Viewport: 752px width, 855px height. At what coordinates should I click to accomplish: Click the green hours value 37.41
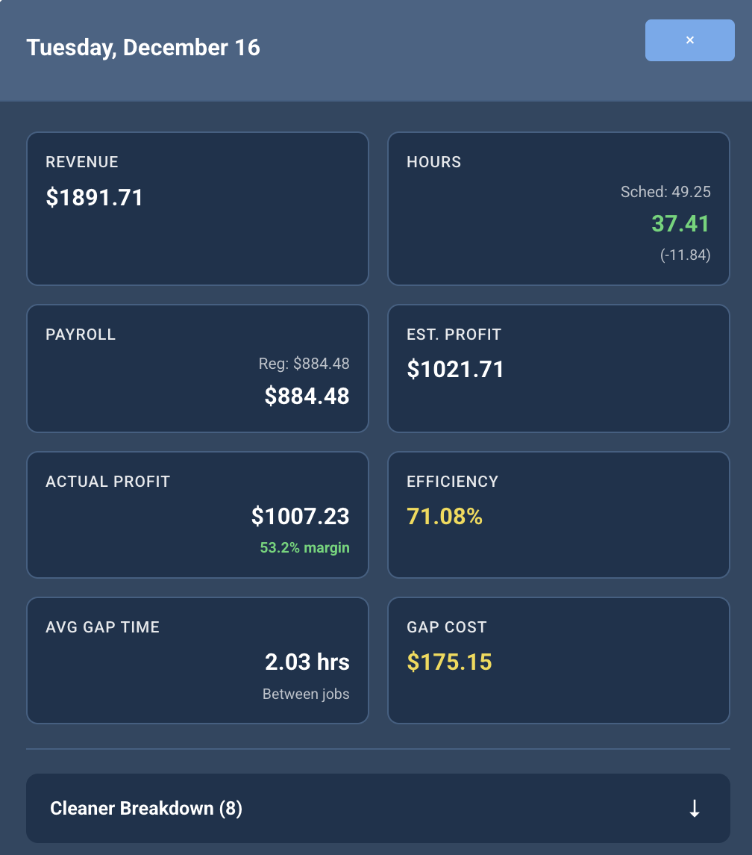pyautogui.click(x=680, y=223)
